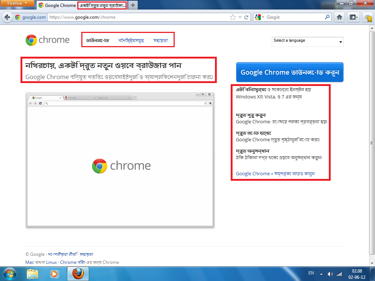Open search engine chooser Google icon
Viewport: 375px width, 281px height.
point(259,17)
